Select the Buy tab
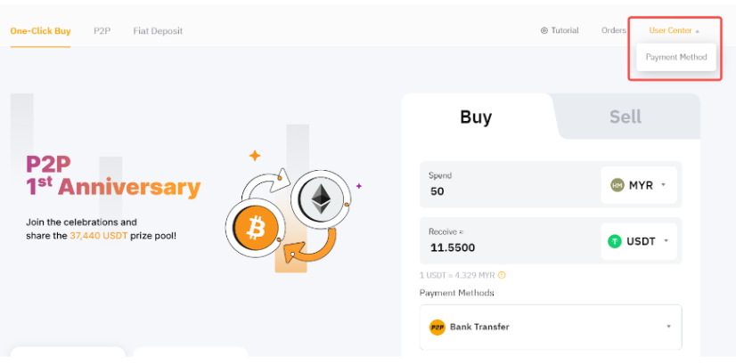The width and height of the screenshot is (736, 364). [476, 117]
